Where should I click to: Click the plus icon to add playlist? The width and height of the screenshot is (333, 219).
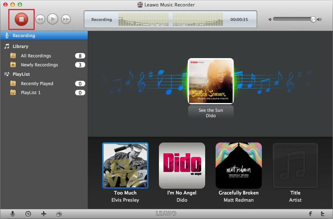tap(44, 214)
